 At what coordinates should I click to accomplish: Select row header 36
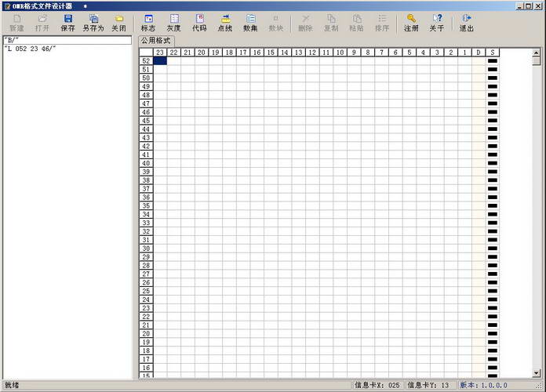[146, 198]
